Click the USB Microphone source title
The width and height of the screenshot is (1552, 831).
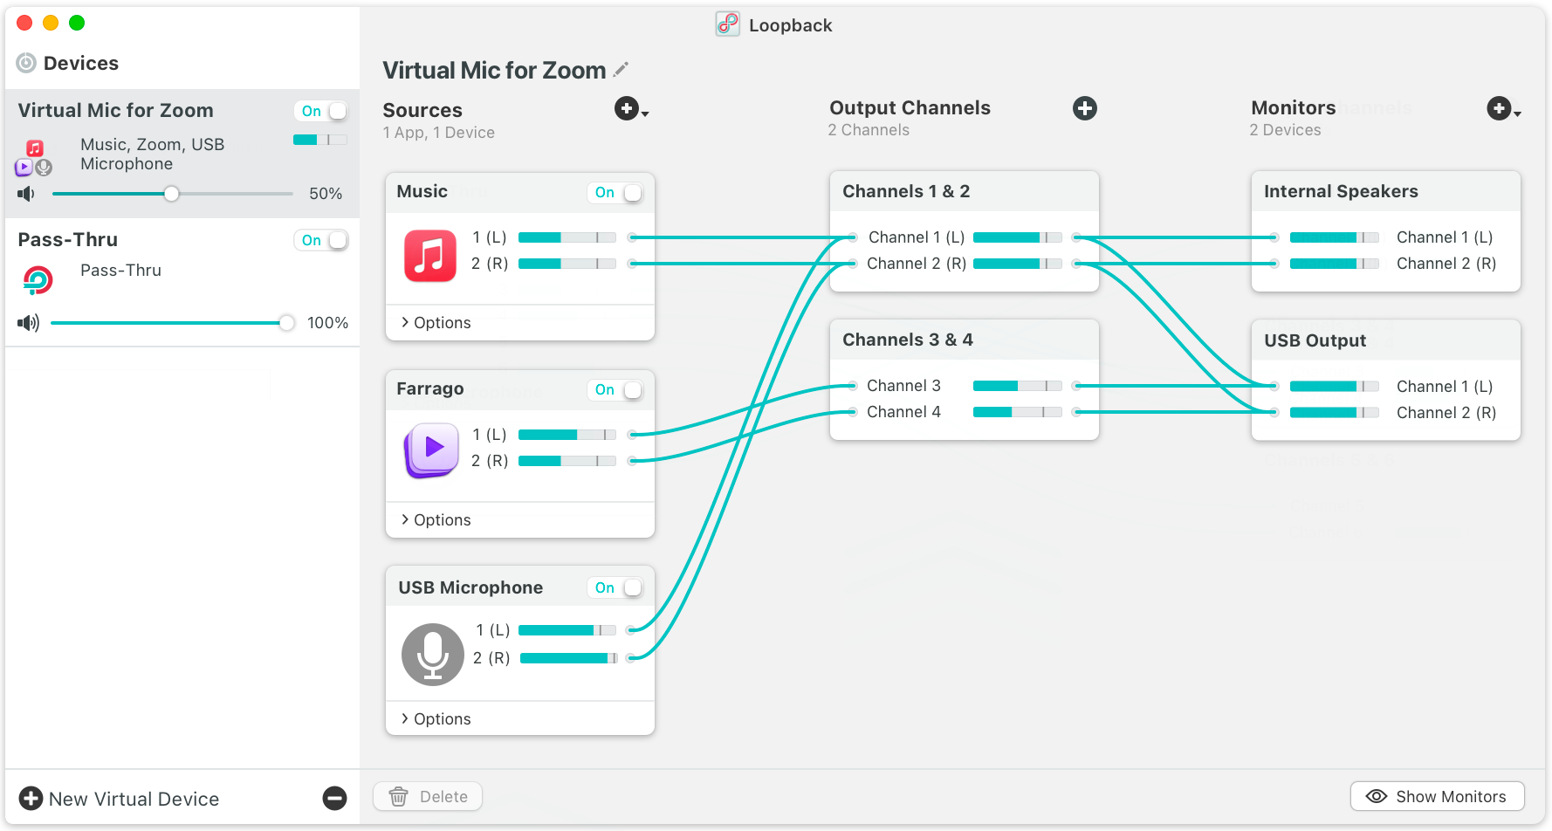tap(470, 587)
